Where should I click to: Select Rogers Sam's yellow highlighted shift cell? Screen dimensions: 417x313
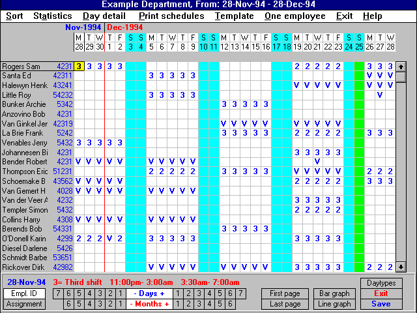pyautogui.click(x=79, y=66)
